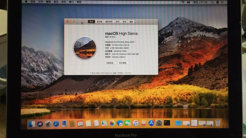
Task: Launch Siri from the Dock
Action: pos(40,124)
